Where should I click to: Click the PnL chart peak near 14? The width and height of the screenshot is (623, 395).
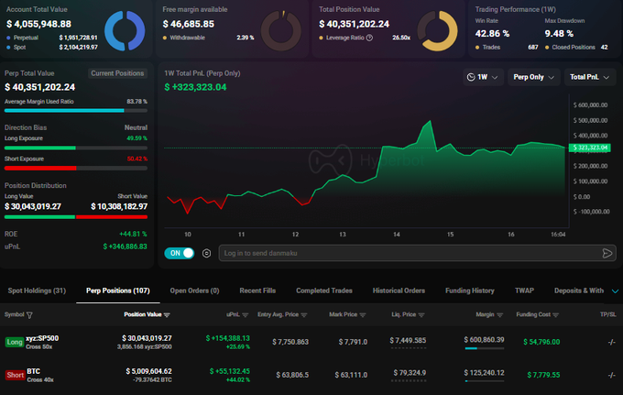[x=430, y=121]
